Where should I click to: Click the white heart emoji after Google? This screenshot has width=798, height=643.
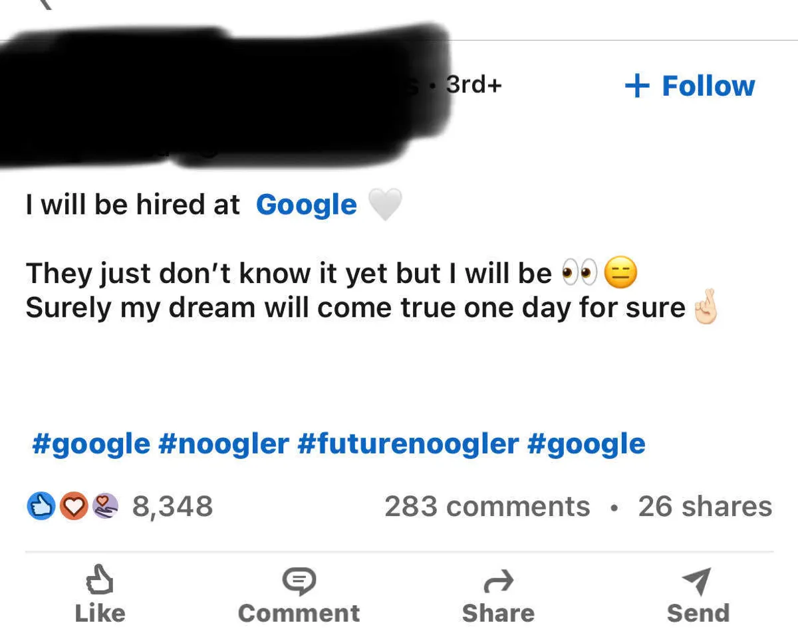pyautogui.click(x=385, y=205)
